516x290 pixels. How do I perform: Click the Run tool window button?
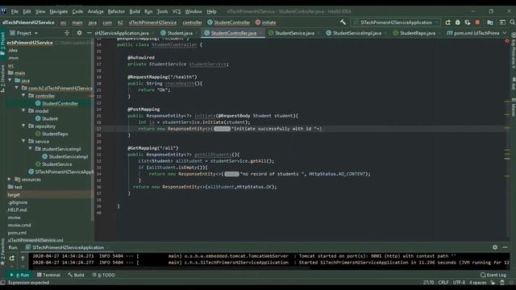pyautogui.click(x=20, y=275)
